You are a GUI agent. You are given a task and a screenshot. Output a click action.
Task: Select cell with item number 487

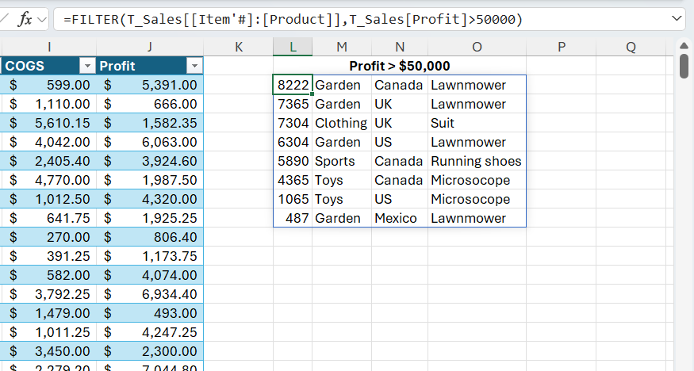293,218
